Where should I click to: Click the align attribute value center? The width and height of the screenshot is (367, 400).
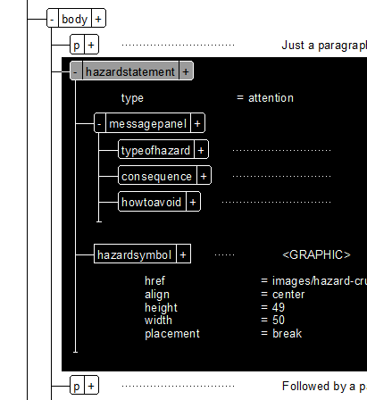(x=288, y=295)
